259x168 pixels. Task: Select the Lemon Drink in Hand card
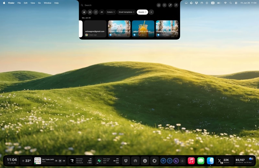point(143,29)
